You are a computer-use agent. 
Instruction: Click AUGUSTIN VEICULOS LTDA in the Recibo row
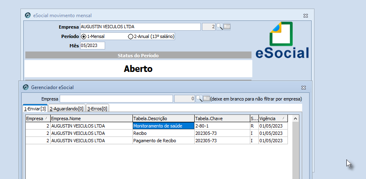point(92,133)
